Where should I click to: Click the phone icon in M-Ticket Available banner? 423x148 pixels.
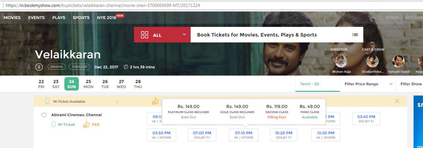(47, 101)
